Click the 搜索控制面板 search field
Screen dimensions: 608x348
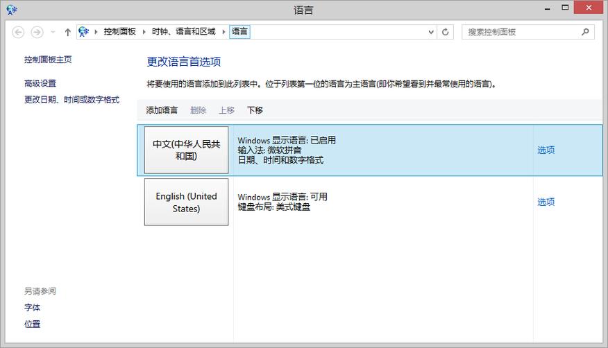[527, 32]
